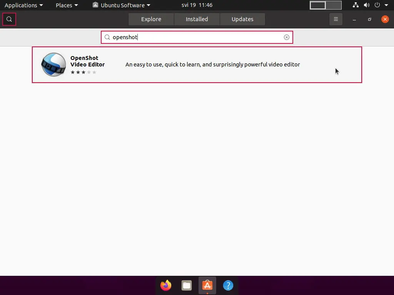Viewport: 394px width, 295px height.
Task: Open the Updates tab
Action: pos(242,19)
